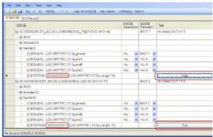This screenshot has width=213, height=137.
Task: Click the GOOSE column header
Action: 68,25
